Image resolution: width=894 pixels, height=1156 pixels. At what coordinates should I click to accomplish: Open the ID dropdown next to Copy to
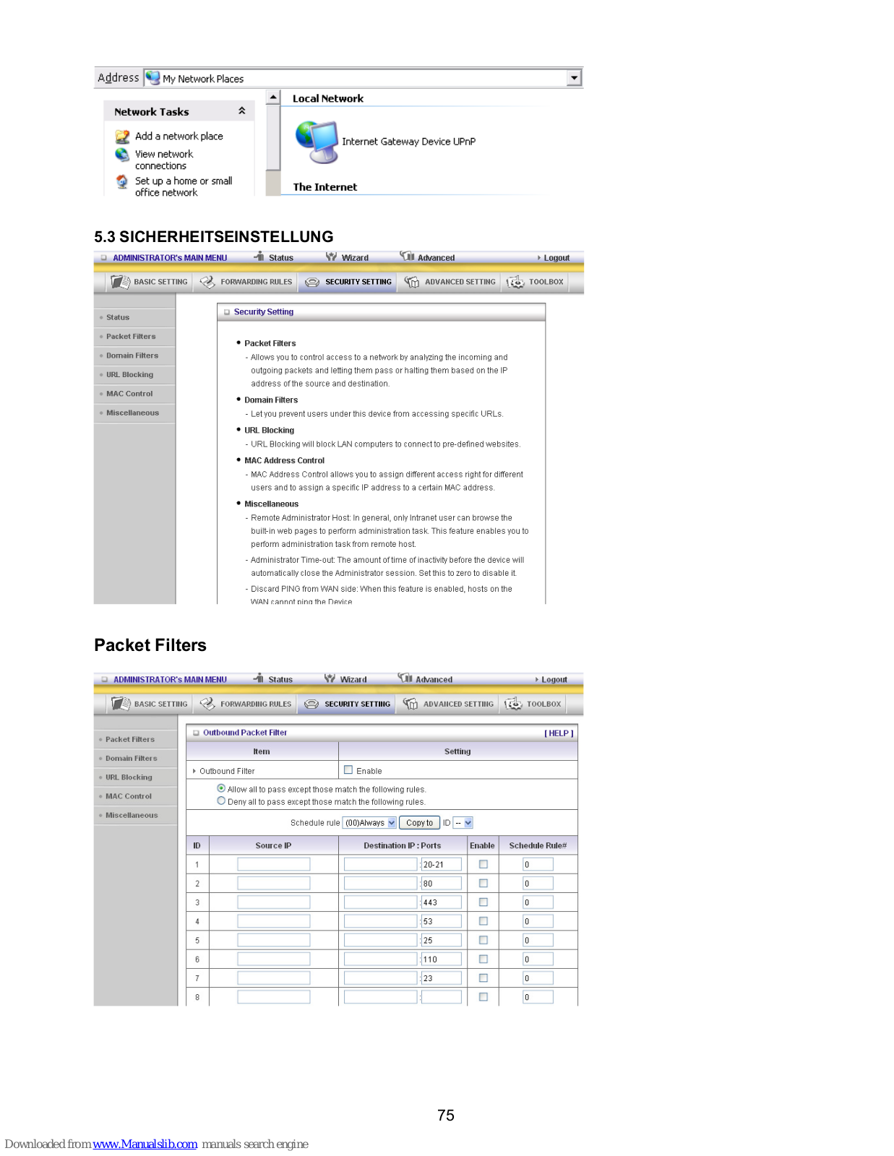[x=463, y=823]
